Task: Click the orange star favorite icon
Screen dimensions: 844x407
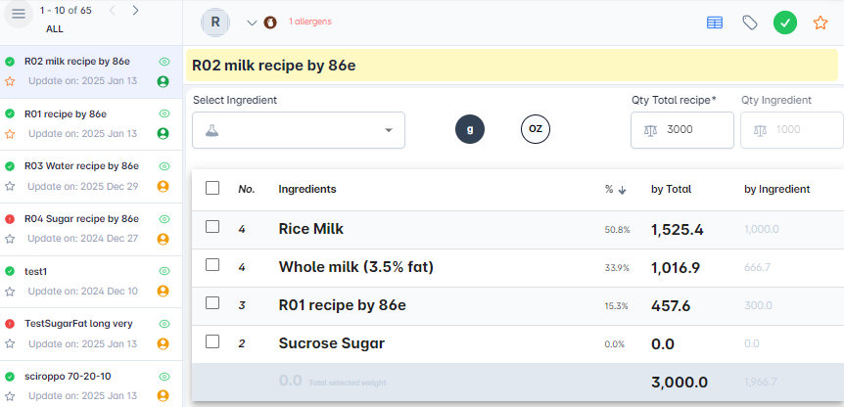Action: coord(821,23)
